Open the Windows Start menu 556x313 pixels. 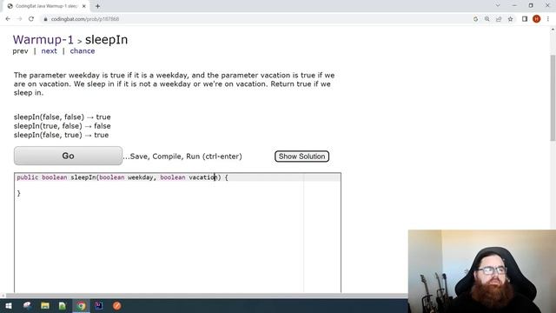pyautogui.click(x=9, y=306)
